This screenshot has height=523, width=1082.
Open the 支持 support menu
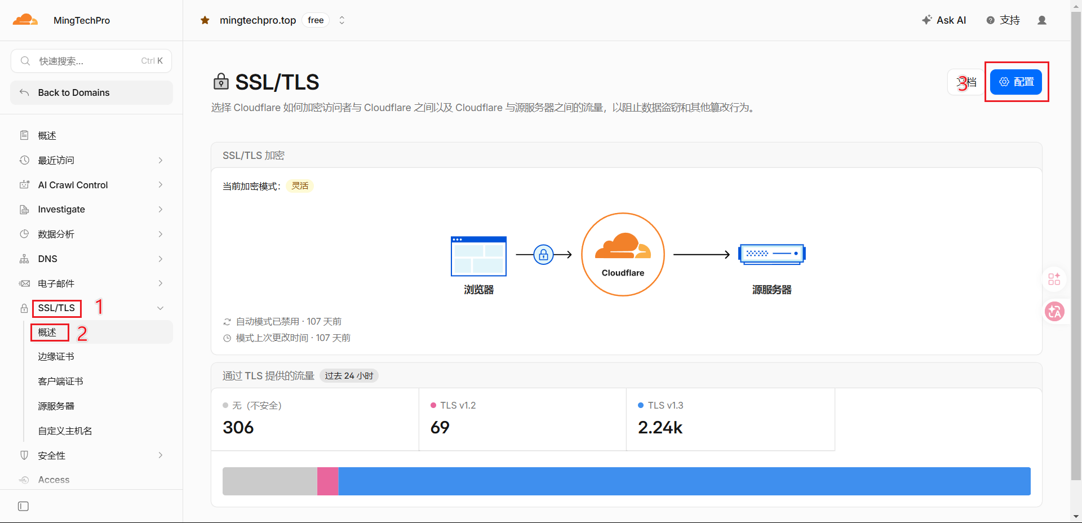click(x=1003, y=20)
